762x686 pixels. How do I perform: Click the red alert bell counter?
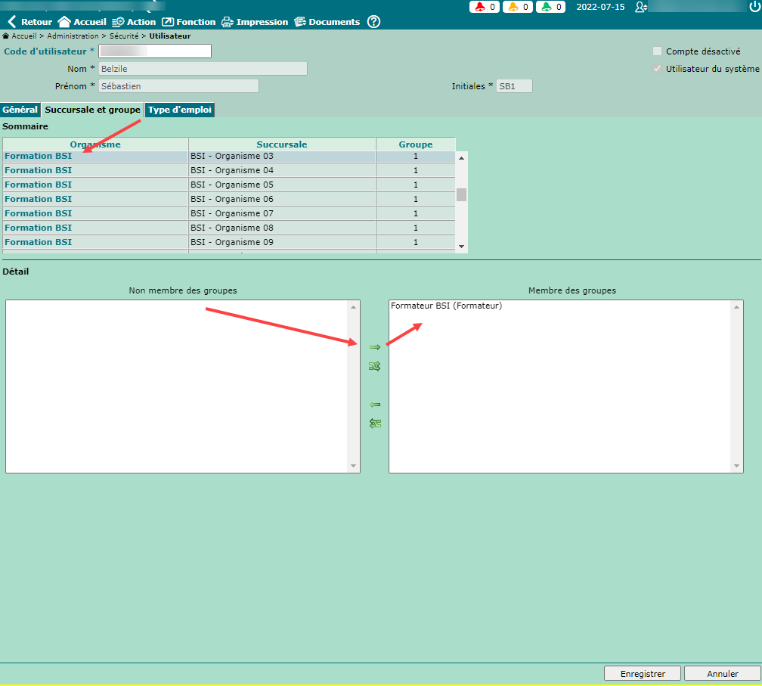point(484,7)
